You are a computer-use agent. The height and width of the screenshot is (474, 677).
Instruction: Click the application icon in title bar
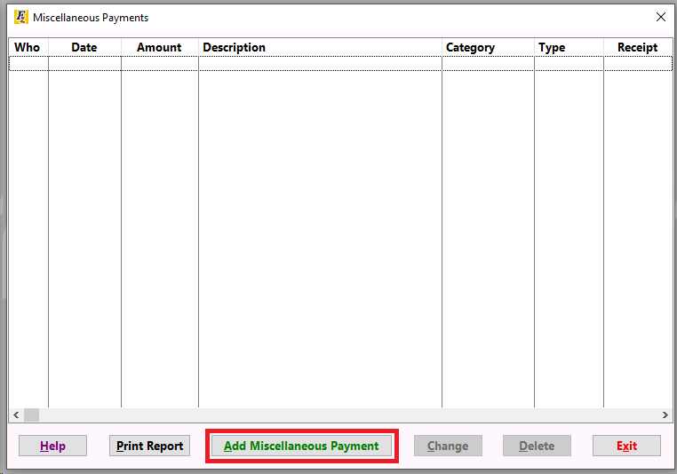[20, 17]
